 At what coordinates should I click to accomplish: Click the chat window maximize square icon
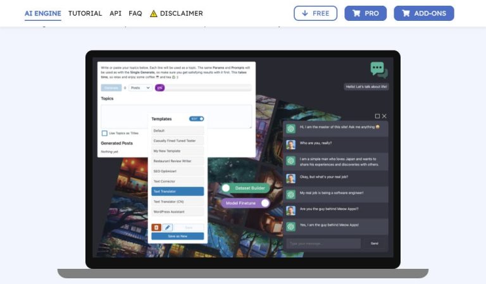[377, 116]
